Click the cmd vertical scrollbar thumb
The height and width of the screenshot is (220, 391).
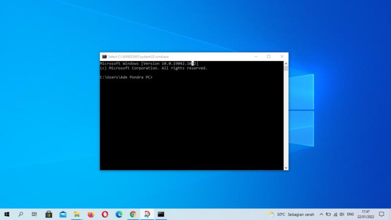click(286, 68)
